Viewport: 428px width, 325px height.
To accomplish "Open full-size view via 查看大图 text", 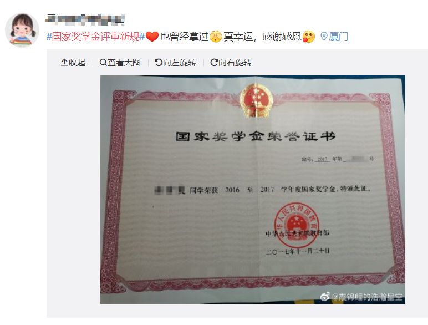I will pos(124,63).
